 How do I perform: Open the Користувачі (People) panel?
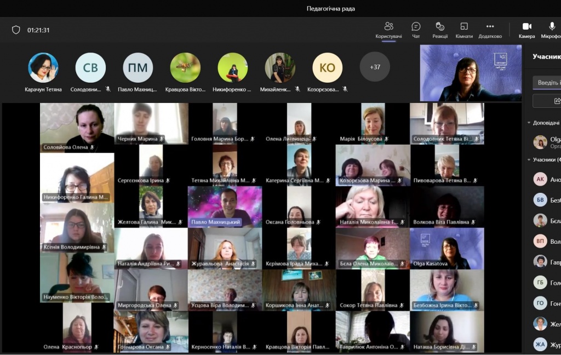(388, 30)
